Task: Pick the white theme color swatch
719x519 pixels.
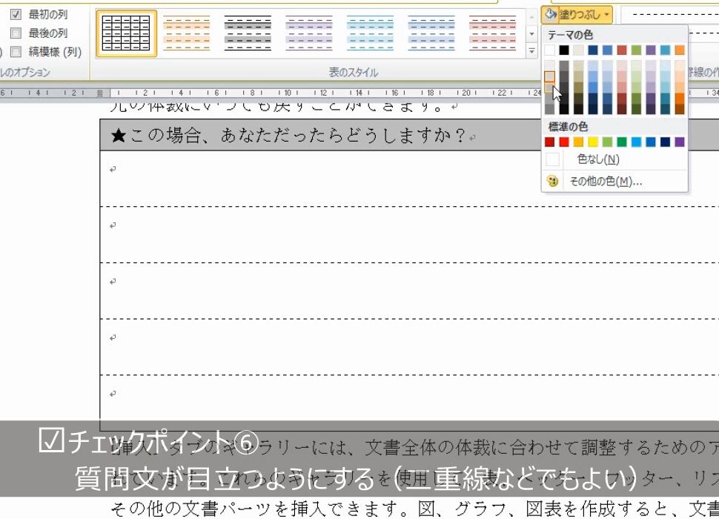Action: (549, 50)
